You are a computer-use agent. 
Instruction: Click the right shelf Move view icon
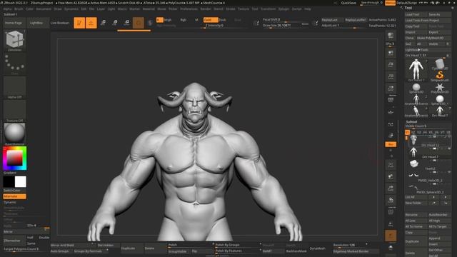(391, 176)
